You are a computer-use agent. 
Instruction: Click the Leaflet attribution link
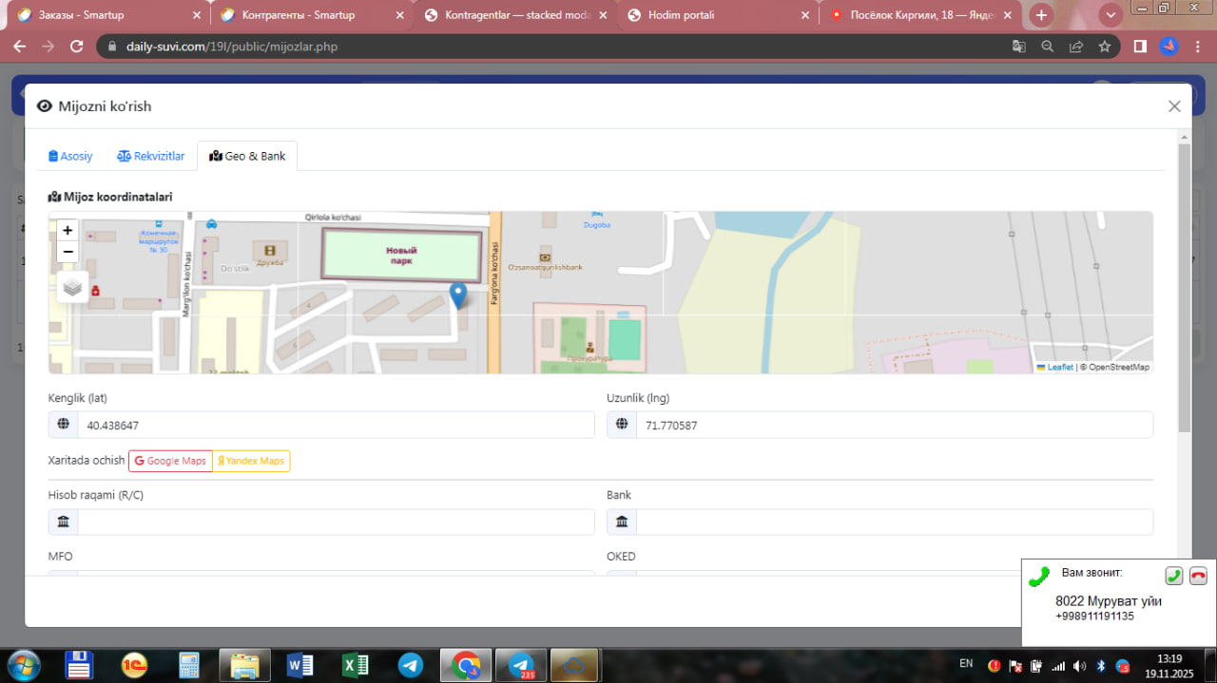click(1059, 367)
